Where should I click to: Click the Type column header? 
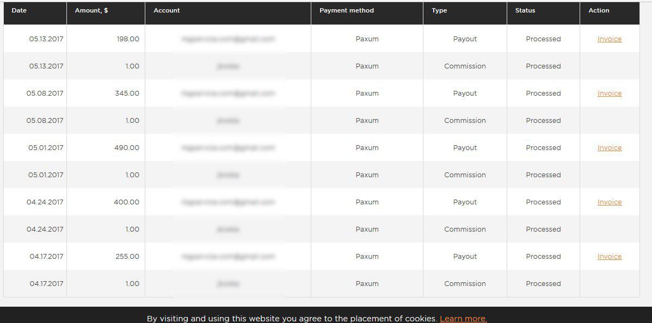pos(439,10)
